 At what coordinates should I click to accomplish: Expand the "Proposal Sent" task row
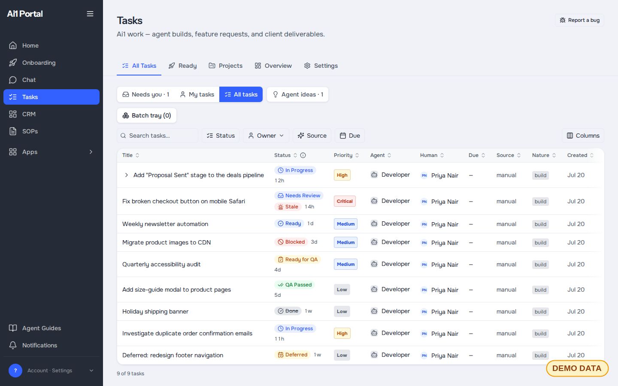(x=126, y=175)
